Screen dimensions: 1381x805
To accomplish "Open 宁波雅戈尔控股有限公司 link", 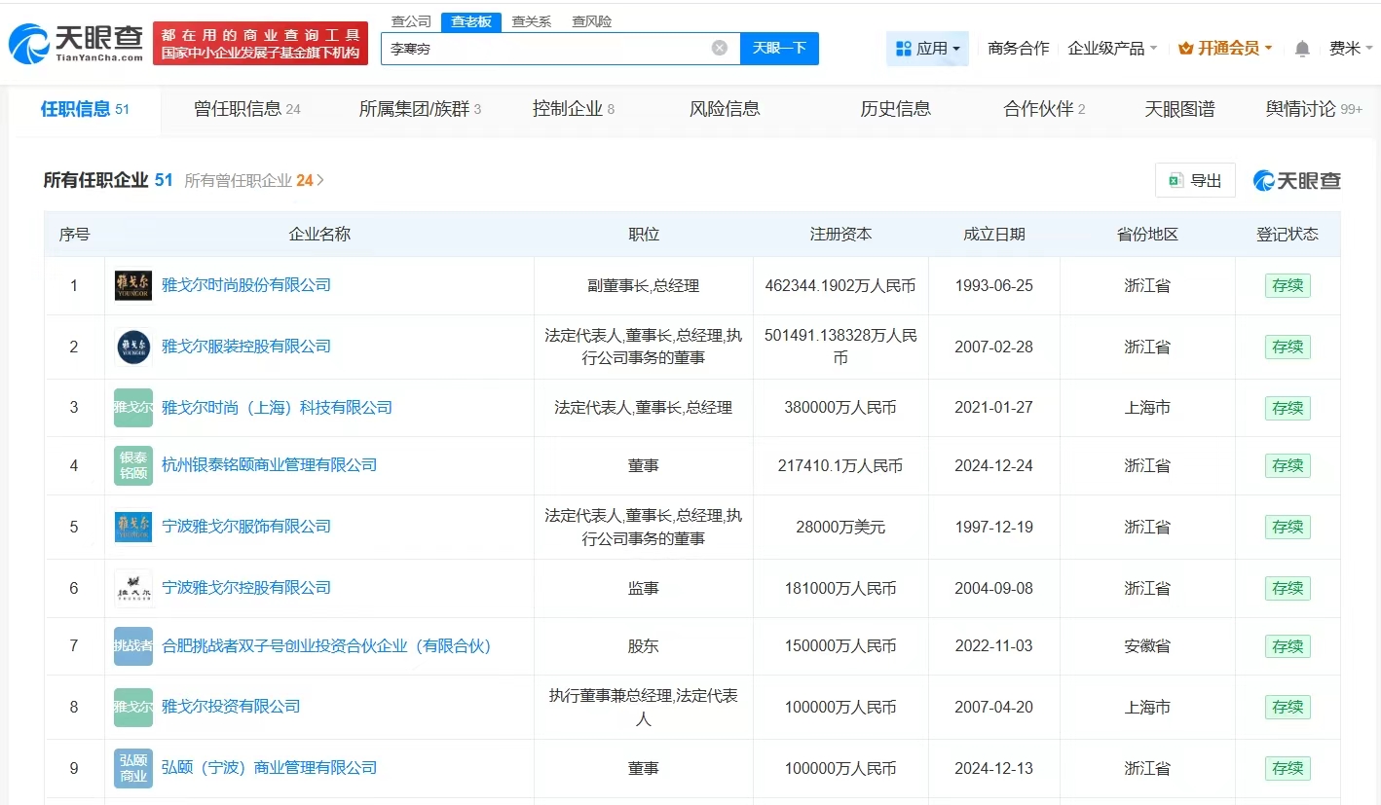I will click(246, 588).
